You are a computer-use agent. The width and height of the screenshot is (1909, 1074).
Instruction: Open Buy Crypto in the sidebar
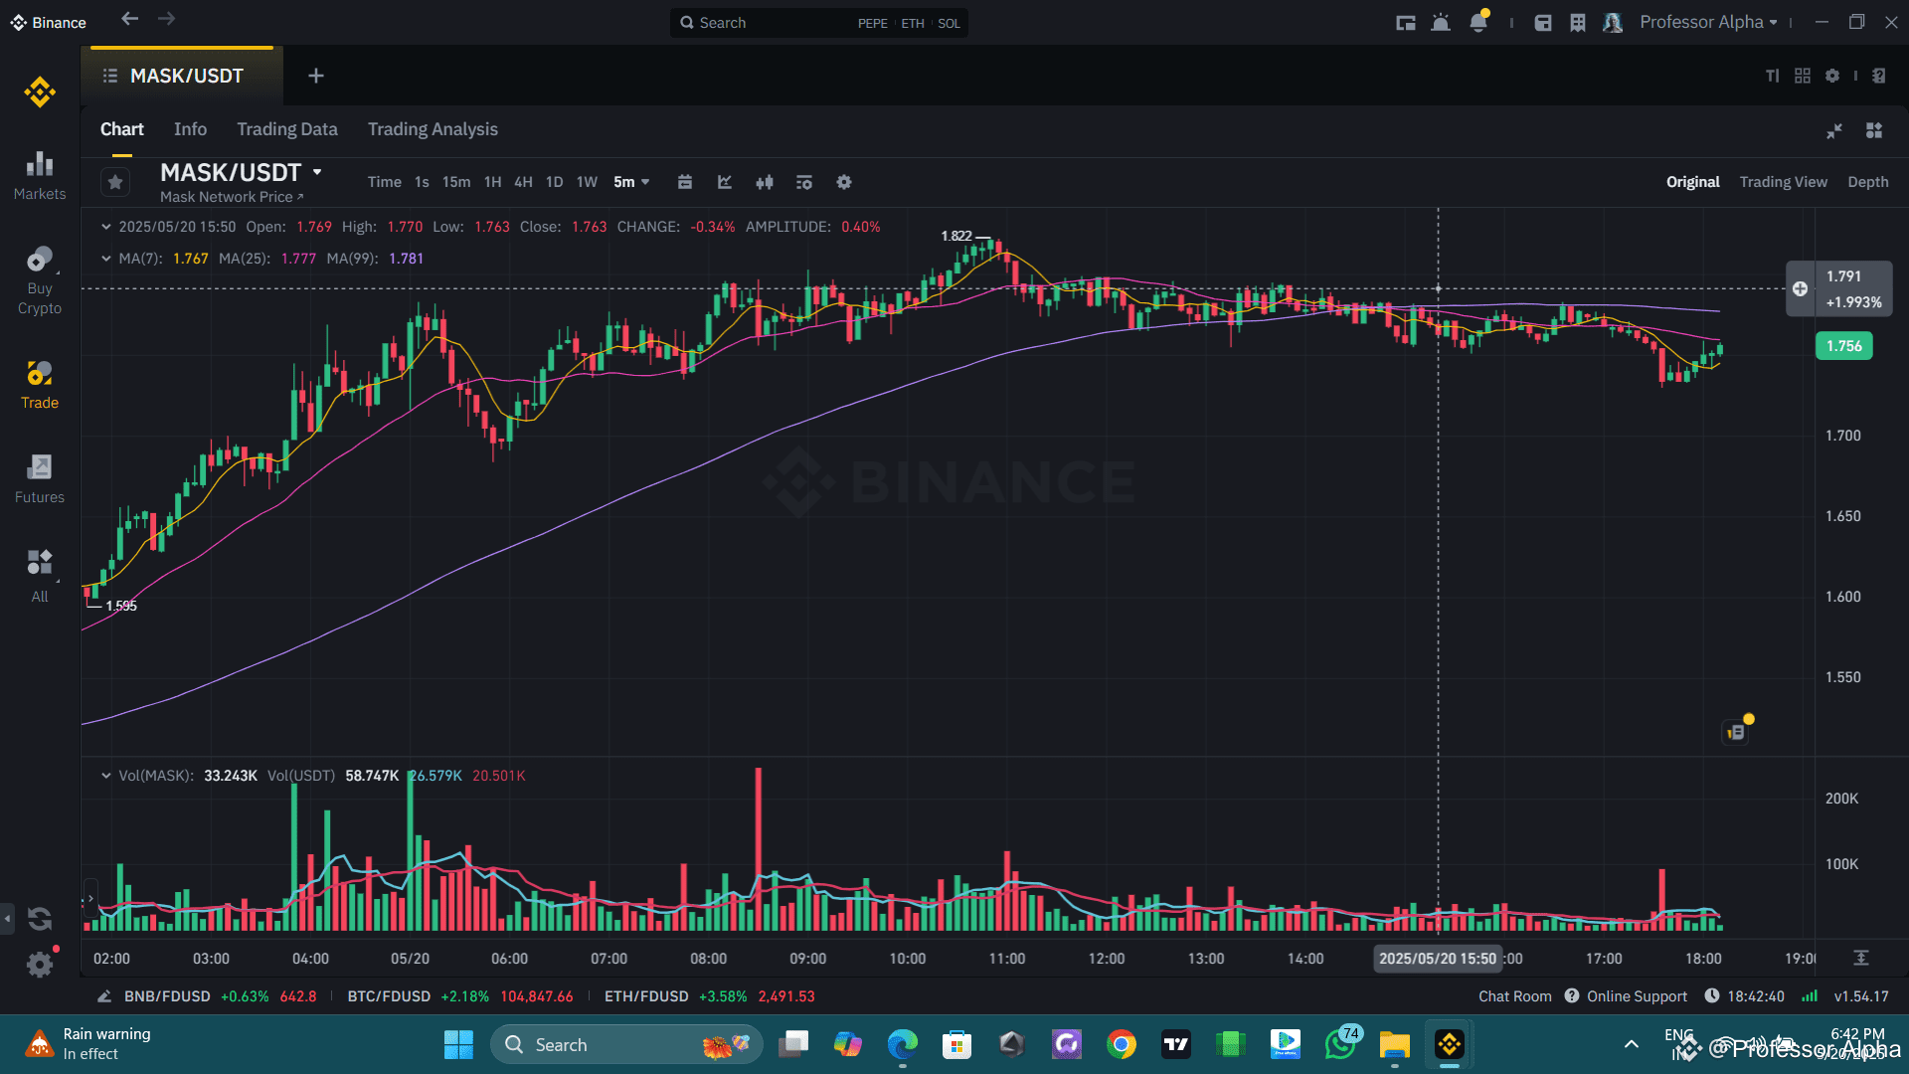click(40, 281)
